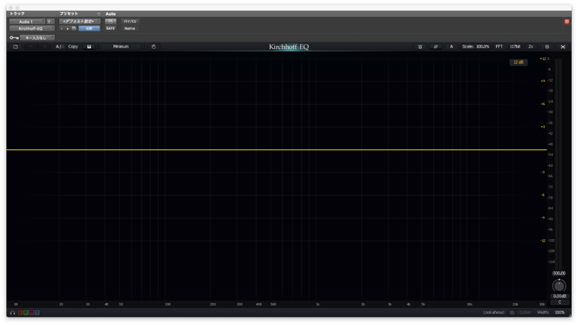This screenshot has height=325, width=578.
Task: Click the yellow EQ curve line
Action: point(277,150)
